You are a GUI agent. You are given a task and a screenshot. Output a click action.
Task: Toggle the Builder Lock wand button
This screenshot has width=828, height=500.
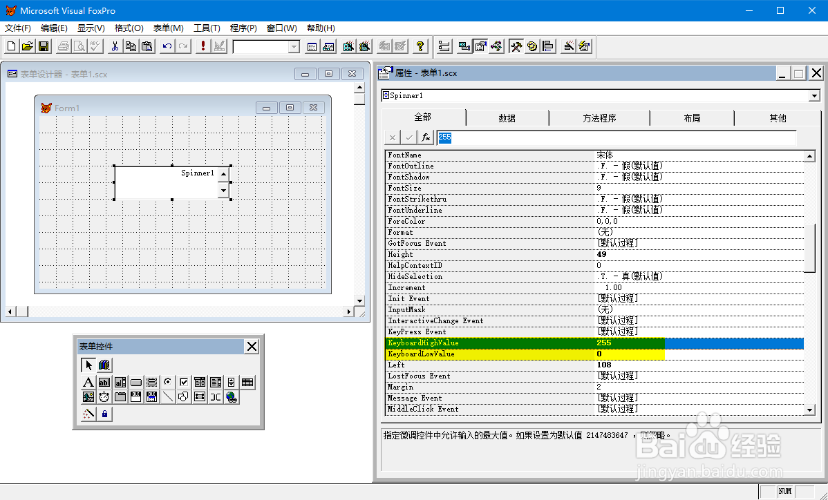click(x=88, y=414)
